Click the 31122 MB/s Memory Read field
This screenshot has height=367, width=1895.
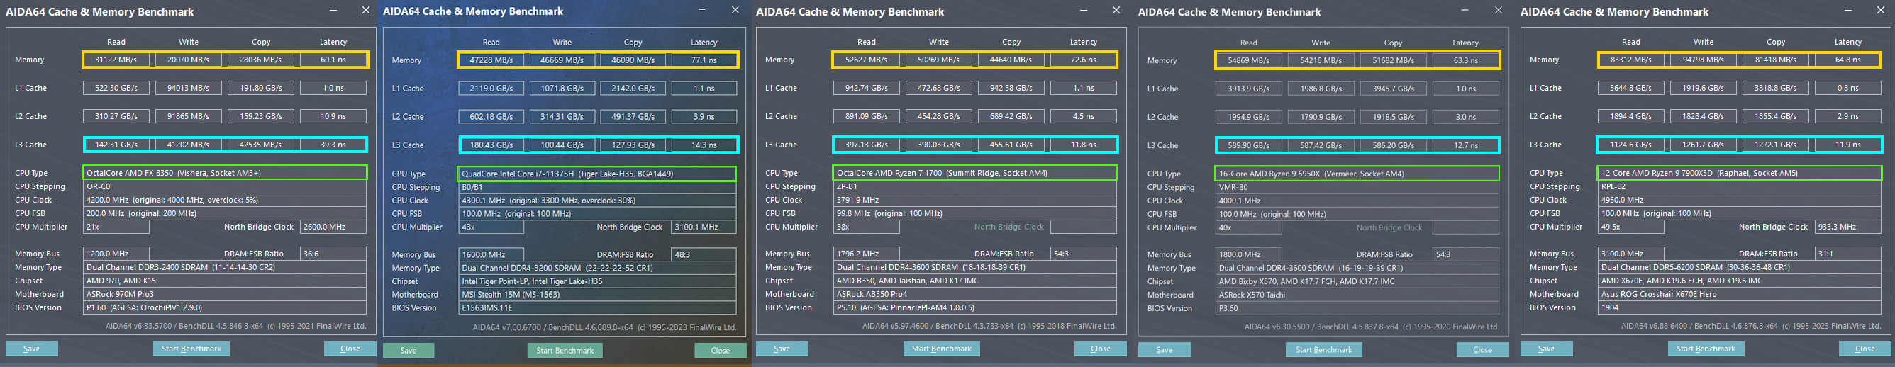coord(116,60)
